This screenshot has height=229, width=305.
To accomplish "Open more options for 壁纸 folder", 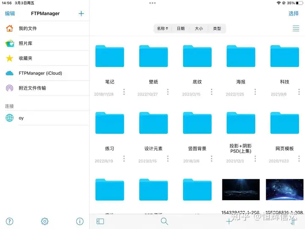I will (168, 92).
